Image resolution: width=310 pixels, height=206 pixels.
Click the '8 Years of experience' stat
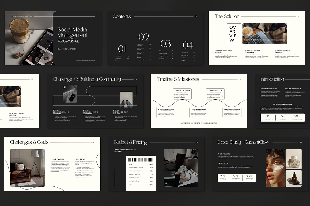point(268,118)
